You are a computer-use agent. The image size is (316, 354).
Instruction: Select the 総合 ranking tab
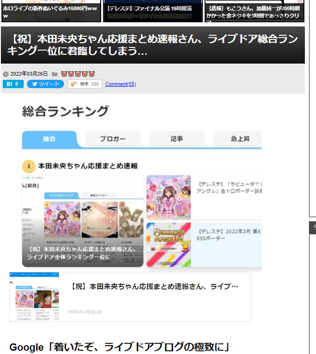tap(49, 139)
